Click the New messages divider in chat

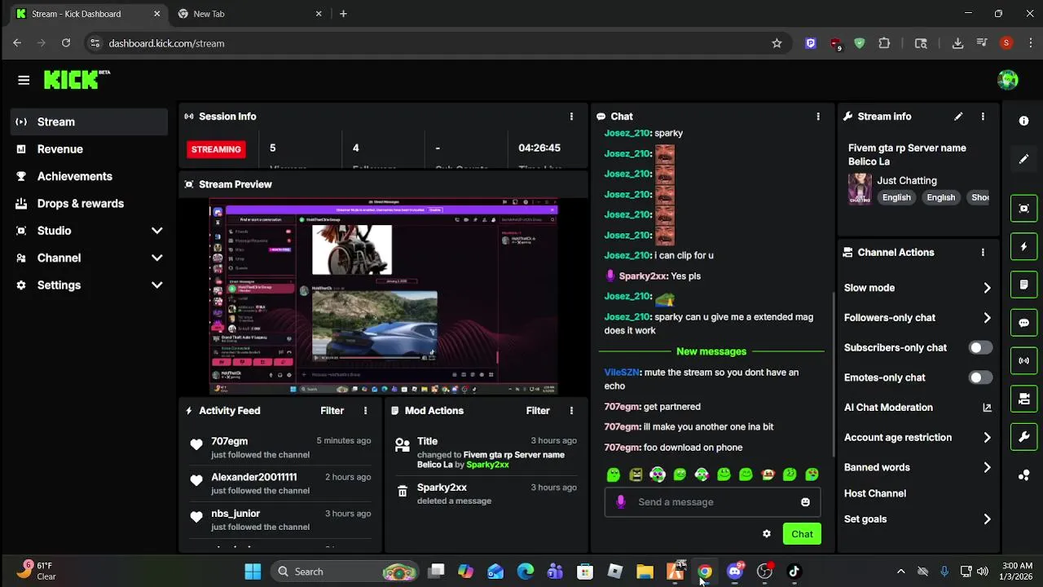point(711,351)
